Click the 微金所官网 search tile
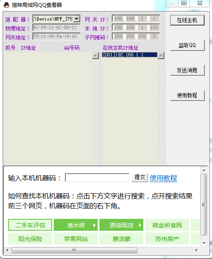This screenshot has width=212, height=259. (x=167, y=225)
